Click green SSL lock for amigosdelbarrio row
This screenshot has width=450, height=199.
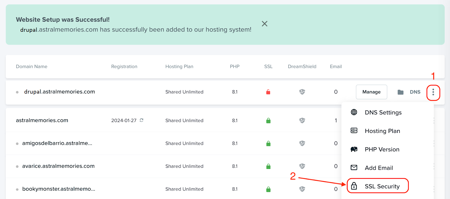click(268, 143)
